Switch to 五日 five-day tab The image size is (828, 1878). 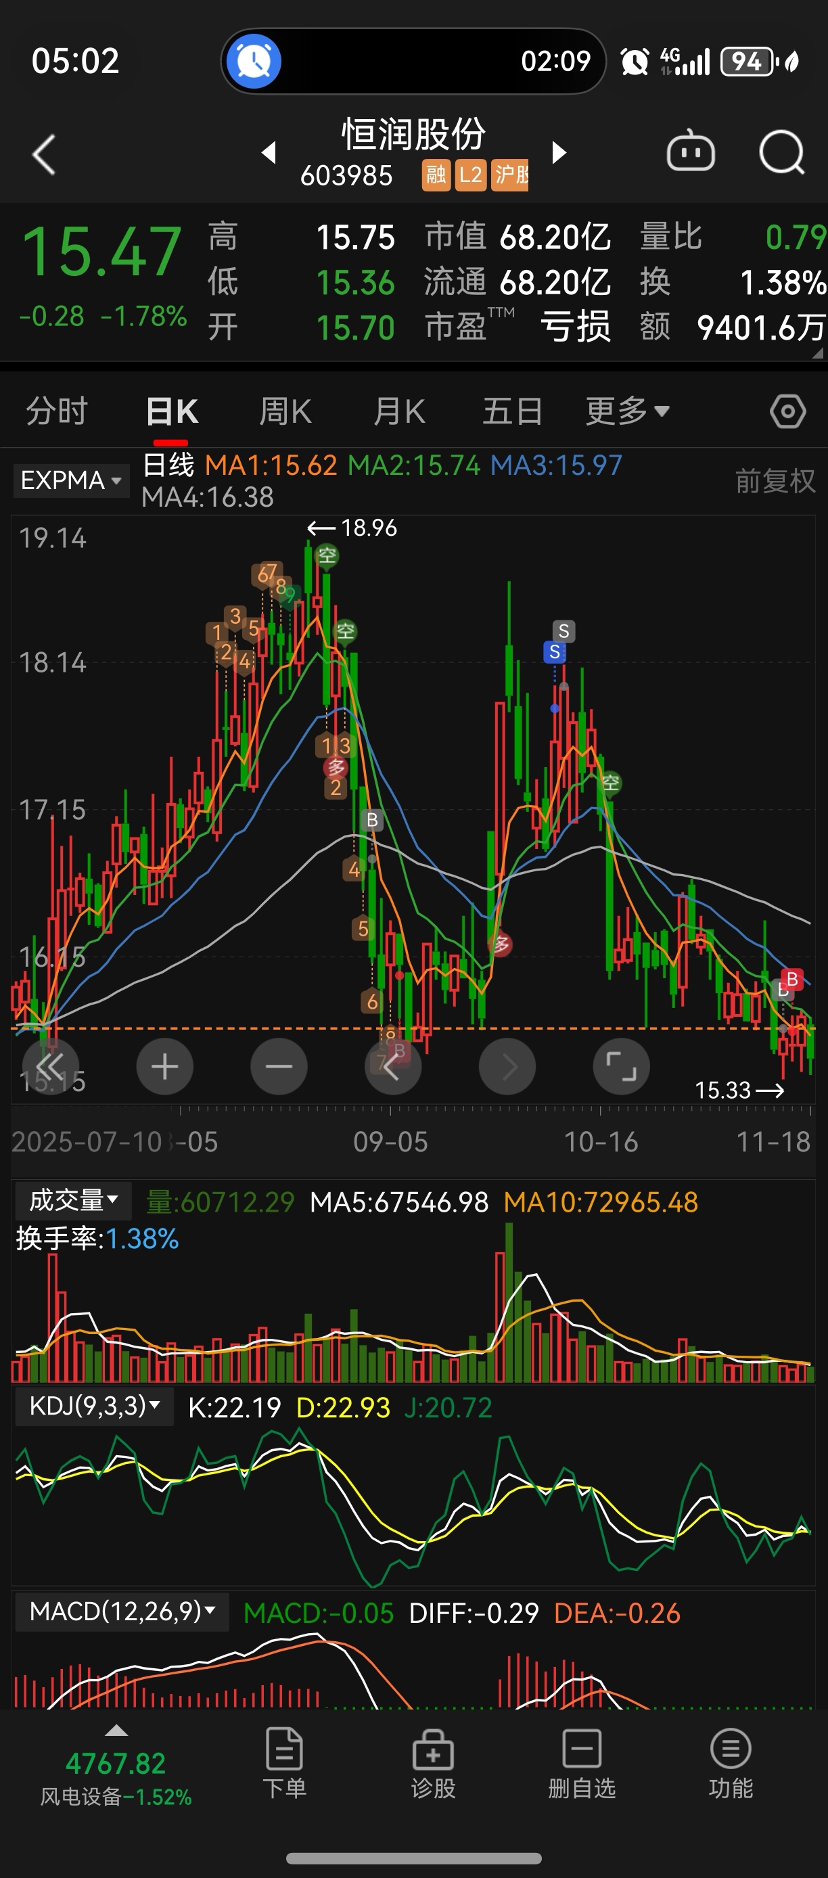pos(513,411)
